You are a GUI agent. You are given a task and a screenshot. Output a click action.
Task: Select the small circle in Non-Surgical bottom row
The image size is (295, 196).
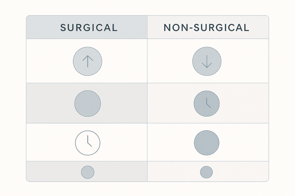pyautogui.click(x=207, y=172)
